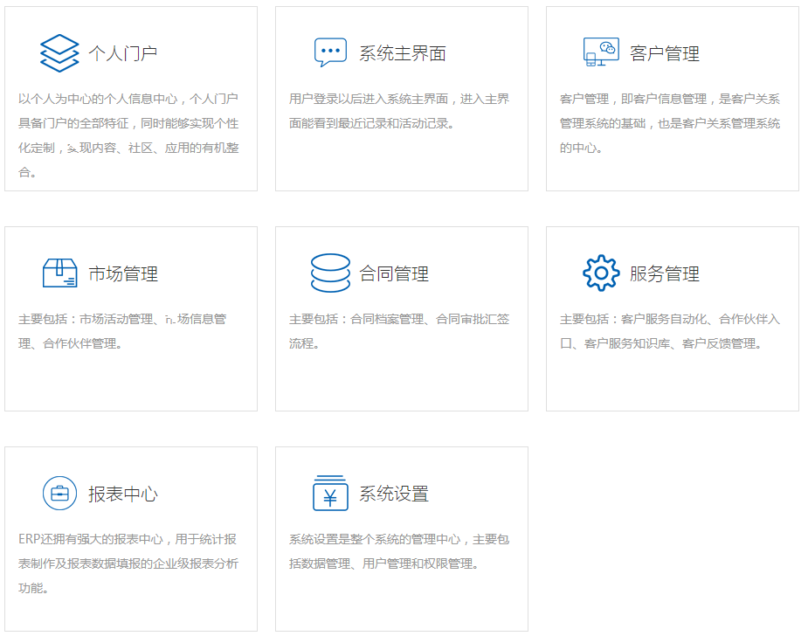Click the 服务管理 description text

(x=670, y=331)
